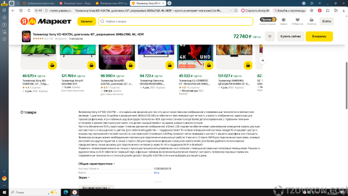
Task: Switch to the Телевизор Сони — Яндекс tab
Action: coord(76,3)
